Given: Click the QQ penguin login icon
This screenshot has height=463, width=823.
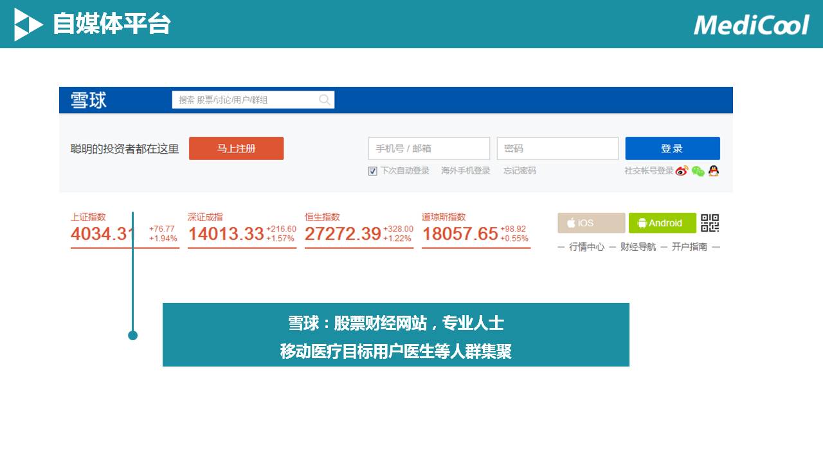Looking at the screenshot, I should [713, 171].
